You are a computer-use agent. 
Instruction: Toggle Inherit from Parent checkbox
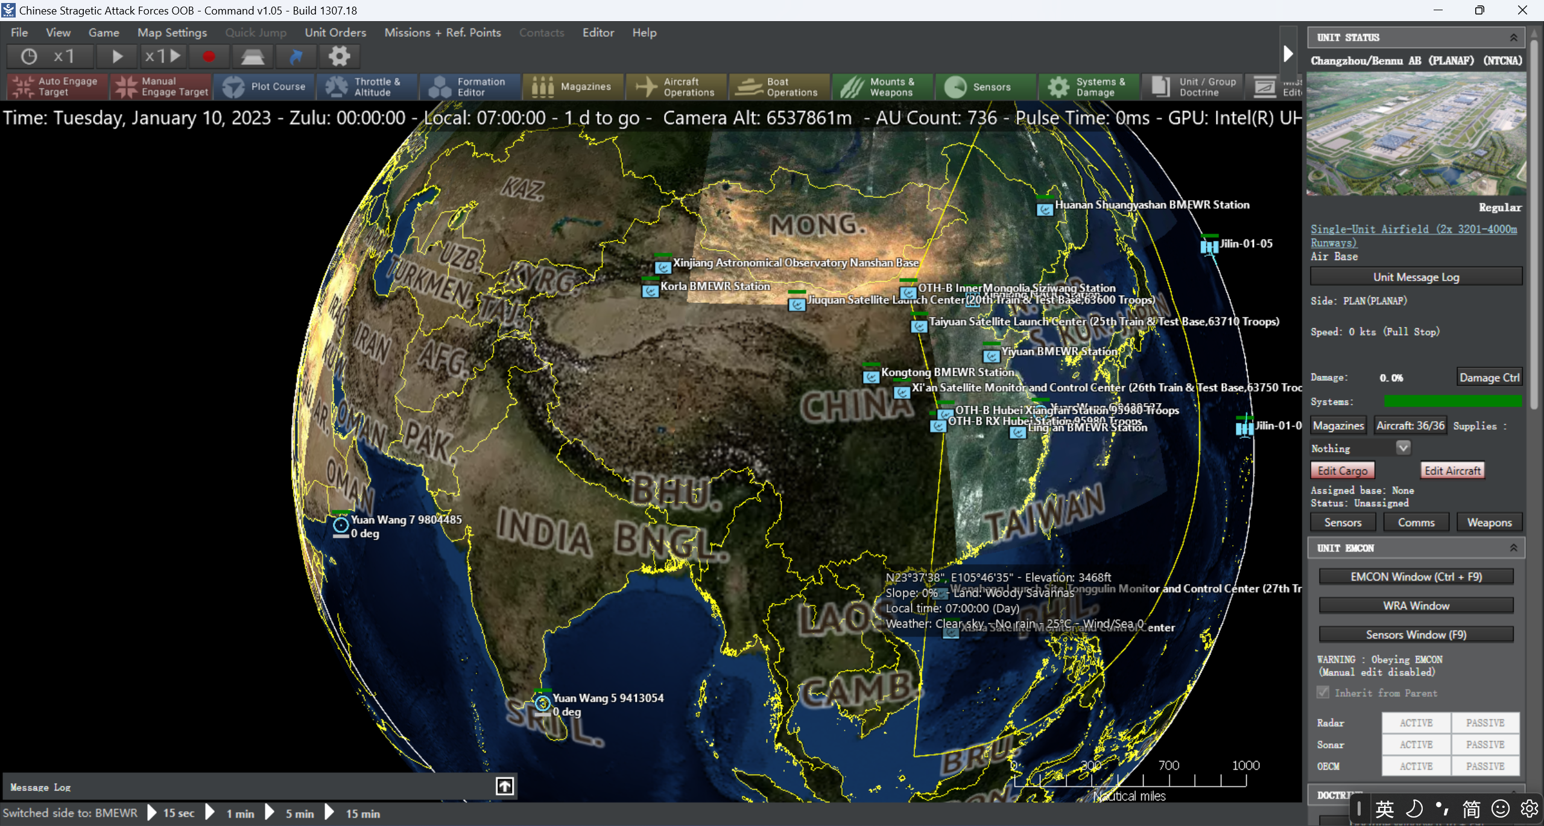coord(1323,692)
